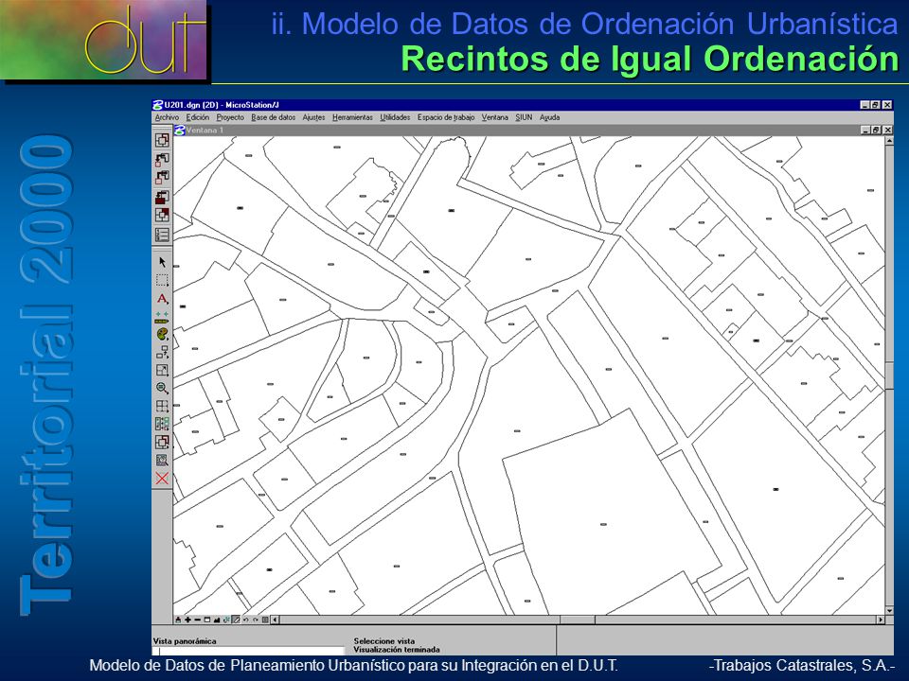Pick the magnifying glass zoom tool
The image size is (909, 681).
(x=162, y=388)
